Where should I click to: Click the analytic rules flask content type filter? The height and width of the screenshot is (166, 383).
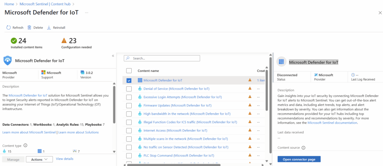pos(5,151)
